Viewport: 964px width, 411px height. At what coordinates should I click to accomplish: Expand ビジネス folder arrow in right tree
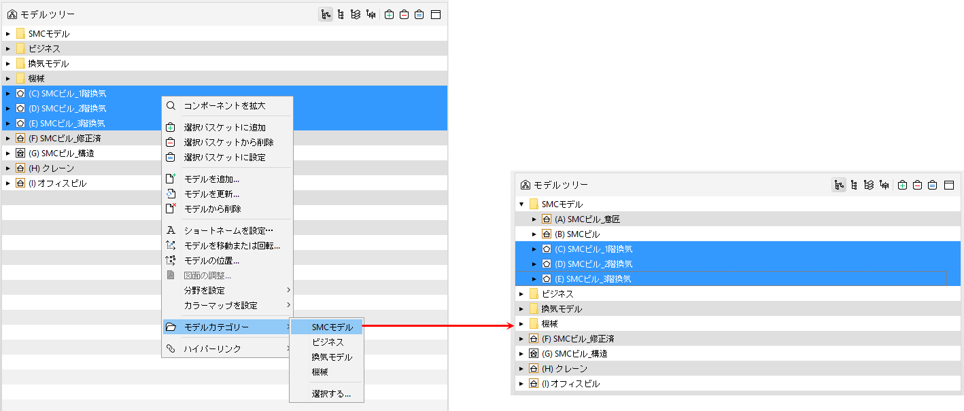click(x=521, y=293)
